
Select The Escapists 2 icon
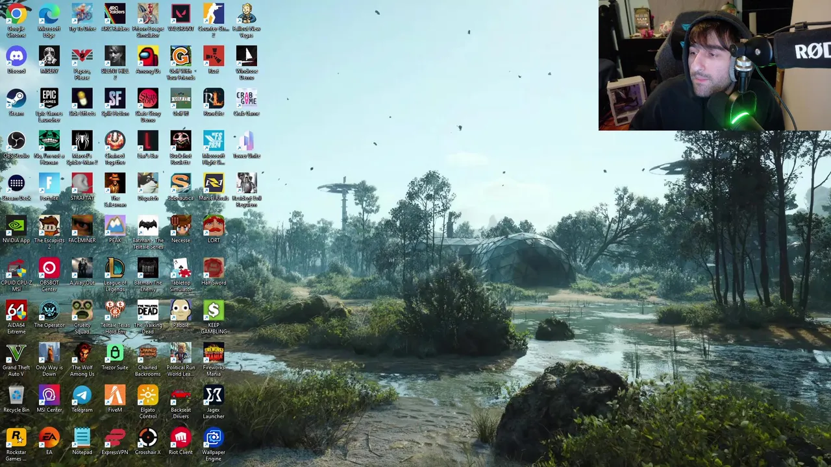coord(49,226)
